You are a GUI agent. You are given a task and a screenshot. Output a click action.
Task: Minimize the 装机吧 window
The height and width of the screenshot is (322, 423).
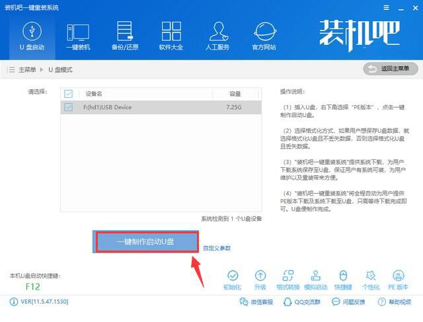click(401, 8)
